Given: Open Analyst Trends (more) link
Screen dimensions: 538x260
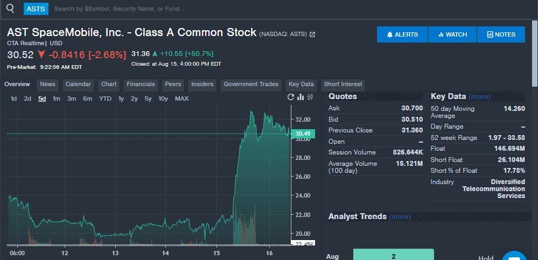Looking at the screenshot, I should click(x=400, y=217).
